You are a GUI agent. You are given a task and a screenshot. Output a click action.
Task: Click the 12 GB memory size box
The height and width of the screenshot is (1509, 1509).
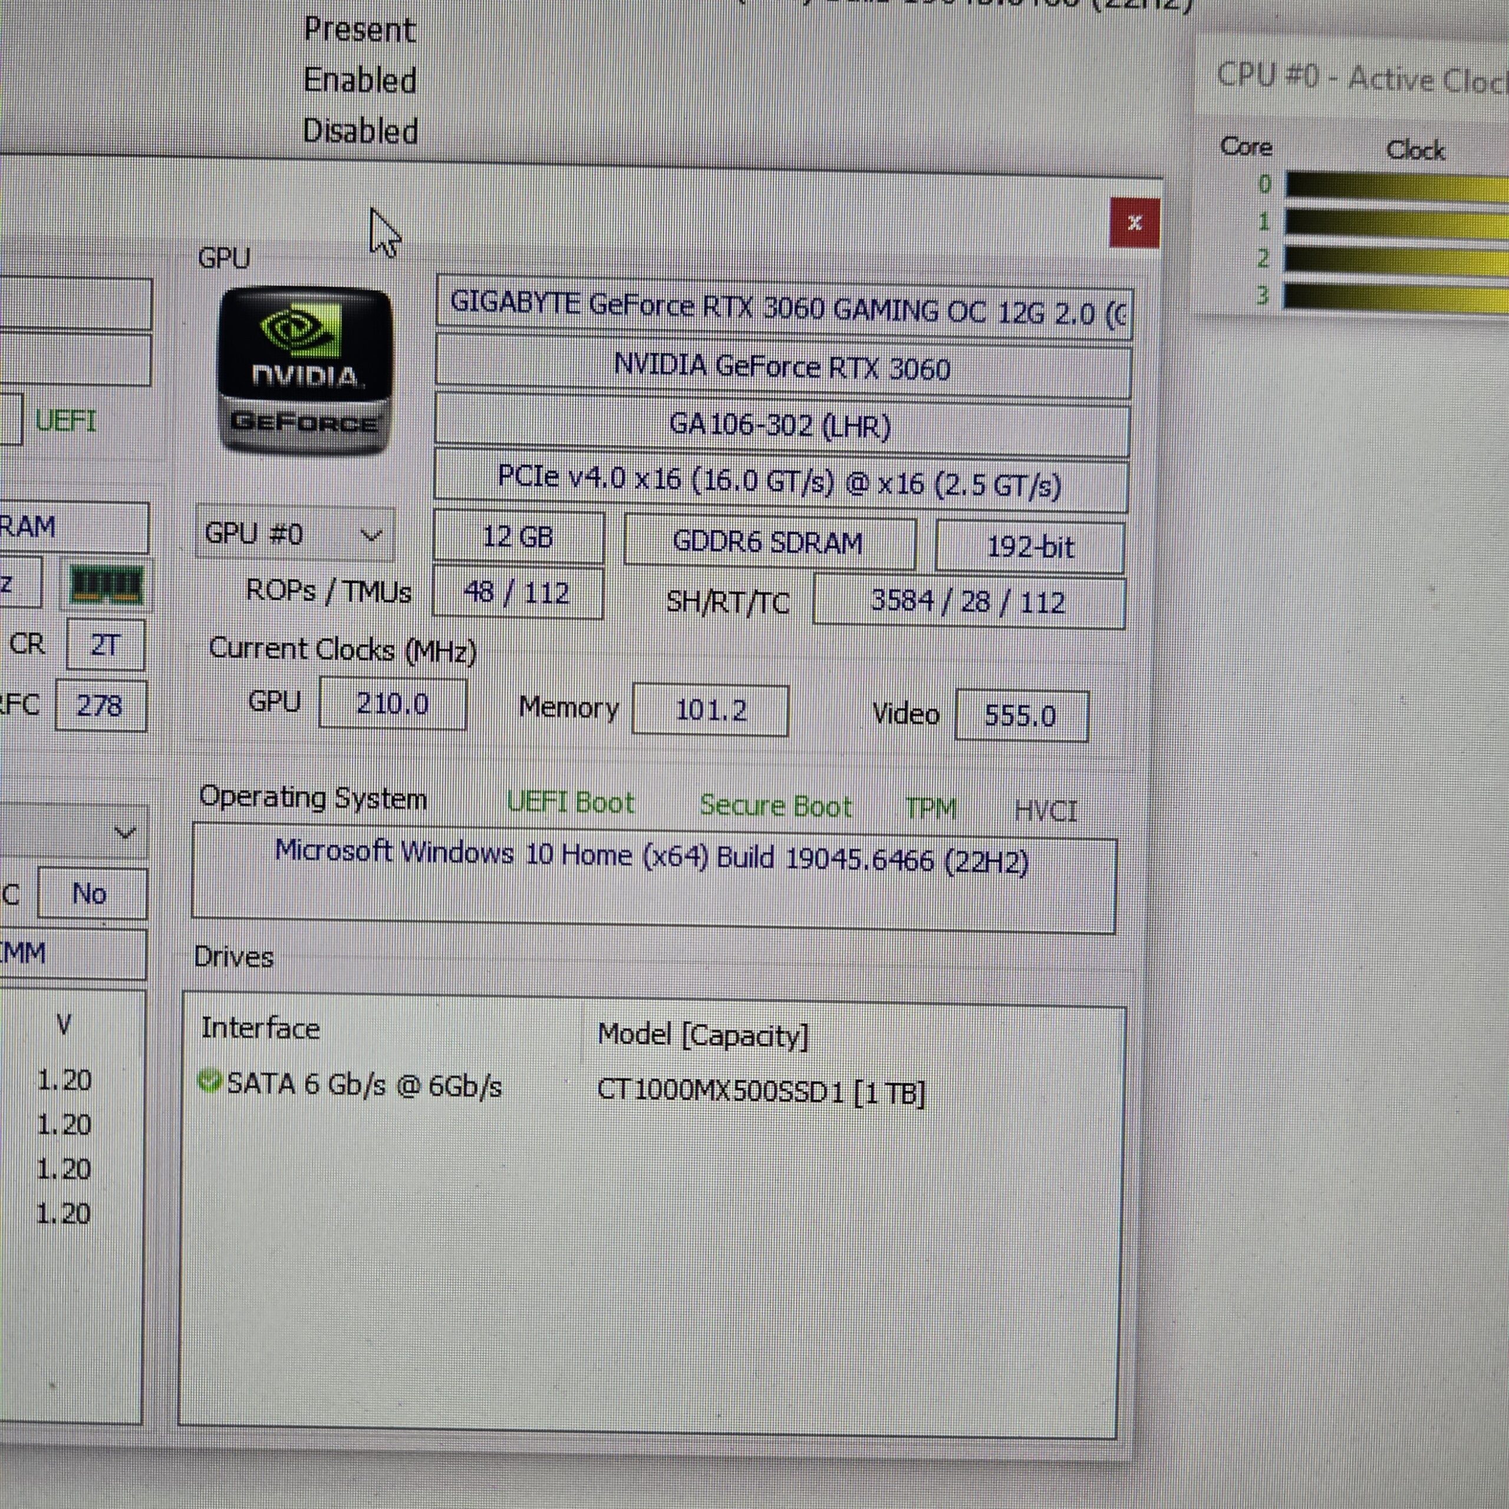pyautogui.click(x=518, y=538)
